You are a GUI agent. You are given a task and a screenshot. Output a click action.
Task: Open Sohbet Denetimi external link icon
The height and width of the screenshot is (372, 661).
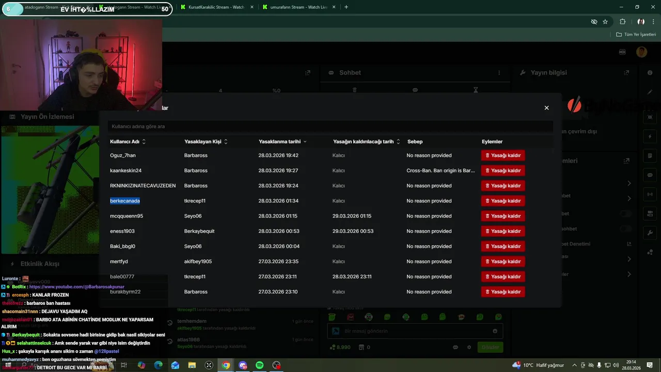point(629,244)
